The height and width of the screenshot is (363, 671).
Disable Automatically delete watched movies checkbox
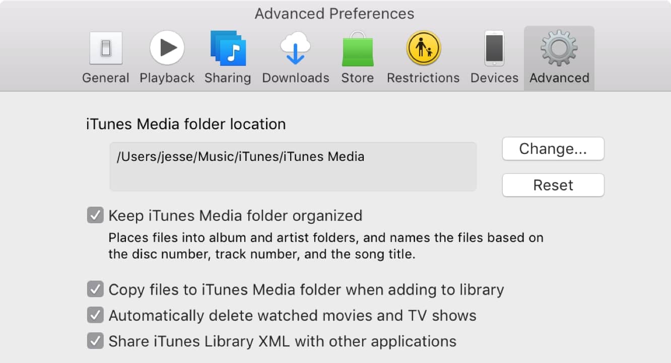pyautogui.click(x=95, y=315)
